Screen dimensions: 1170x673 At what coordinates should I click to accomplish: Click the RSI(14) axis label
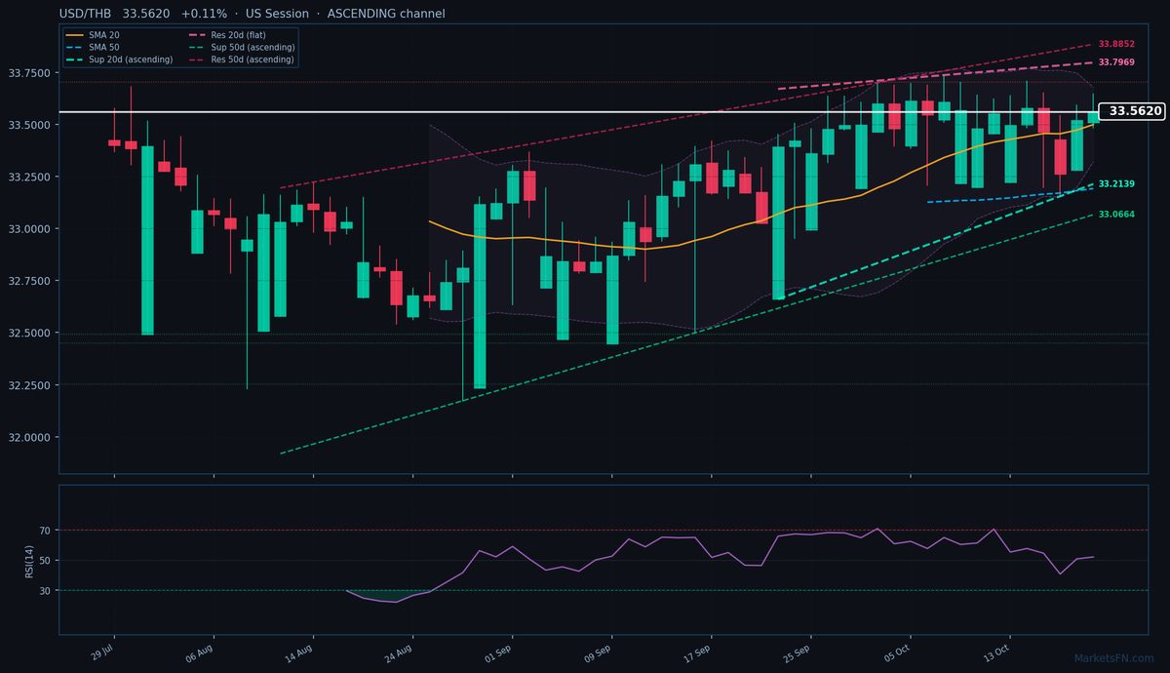28,561
